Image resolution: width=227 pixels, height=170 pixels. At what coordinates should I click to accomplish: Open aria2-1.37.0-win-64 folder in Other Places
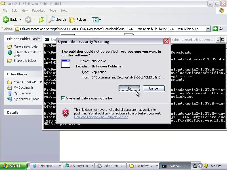28,82
